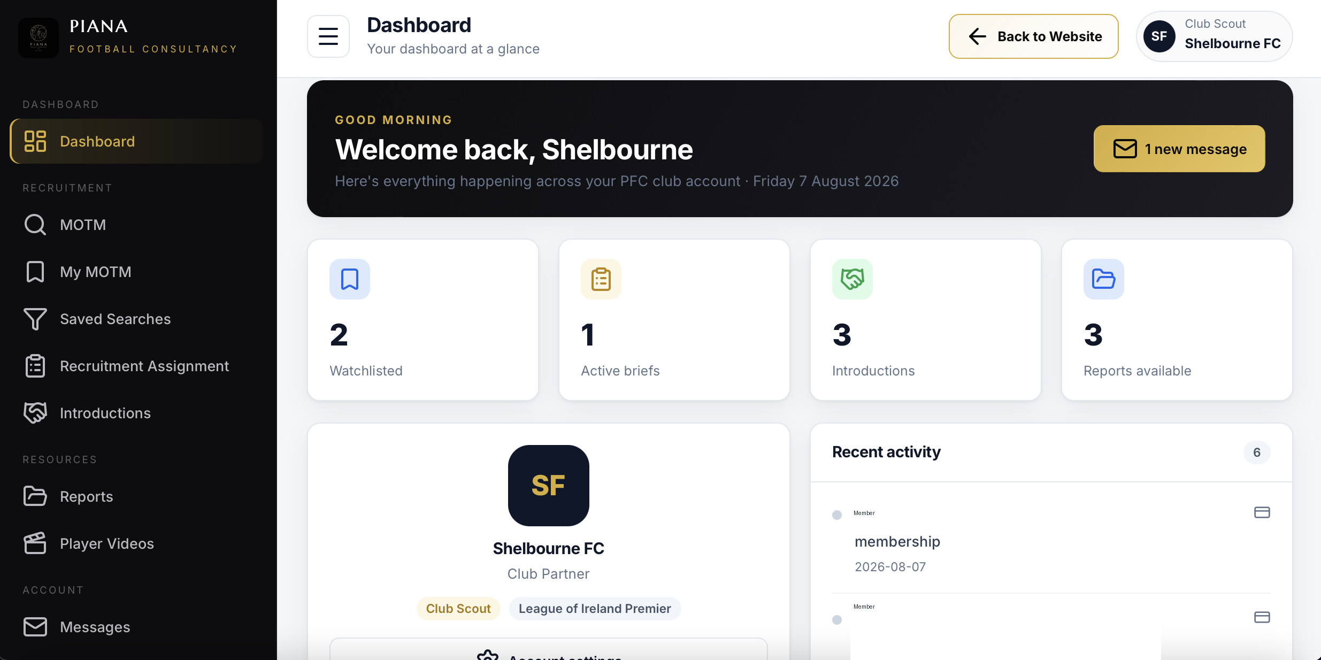Click the My MOTM bookmark icon
Viewport: 1321px width, 660px height.
35,272
